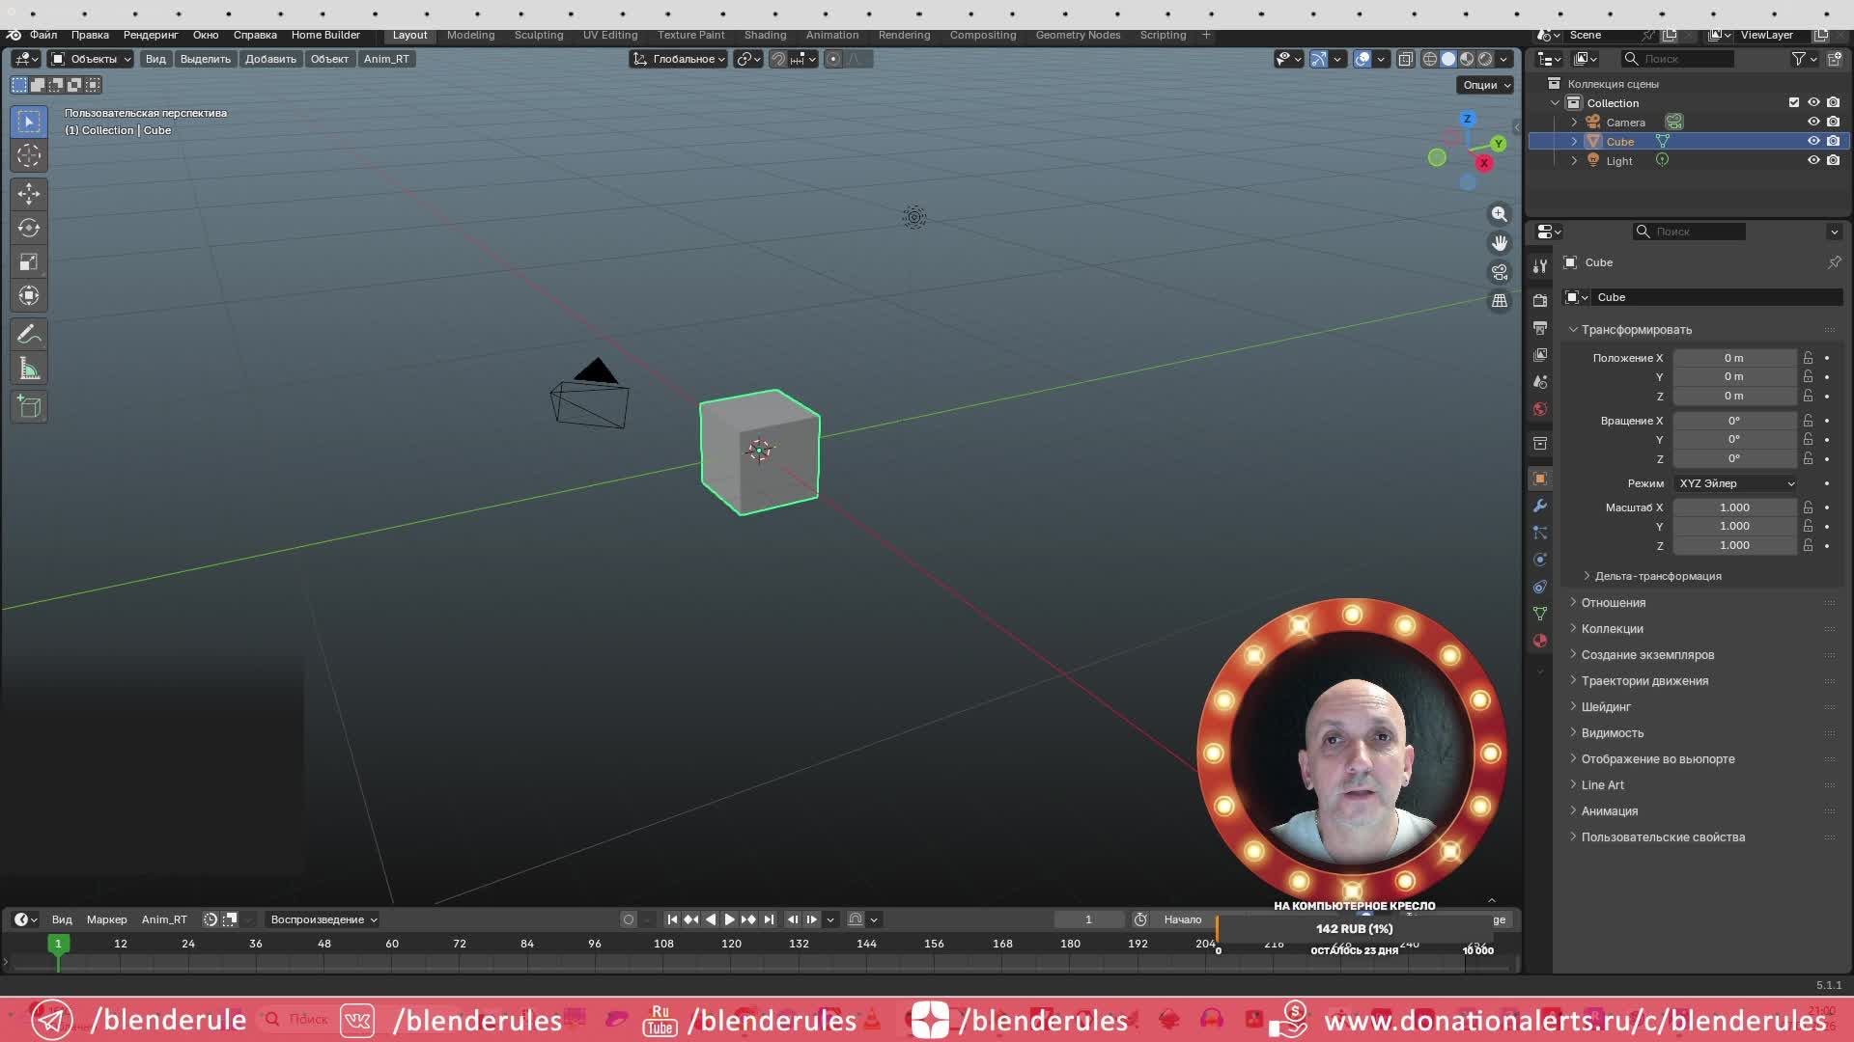The width and height of the screenshot is (1854, 1042).
Task: Activate the Move tool
Action: 29,194
